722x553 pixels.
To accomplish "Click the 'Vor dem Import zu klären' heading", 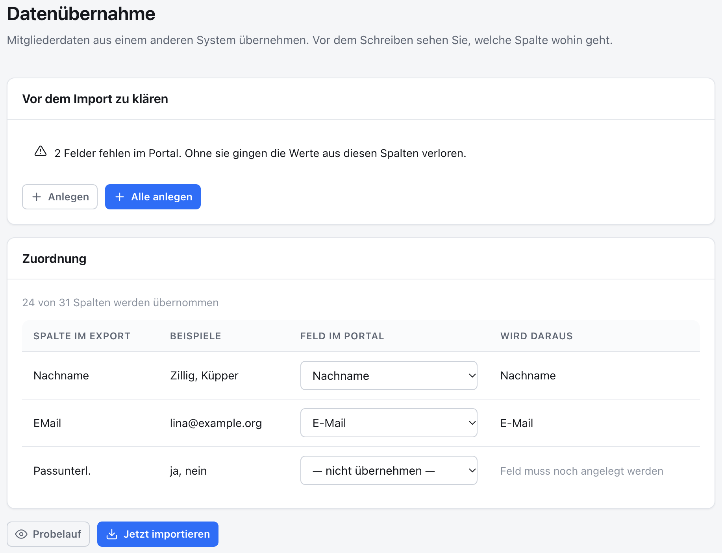I will tap(95, 99).
